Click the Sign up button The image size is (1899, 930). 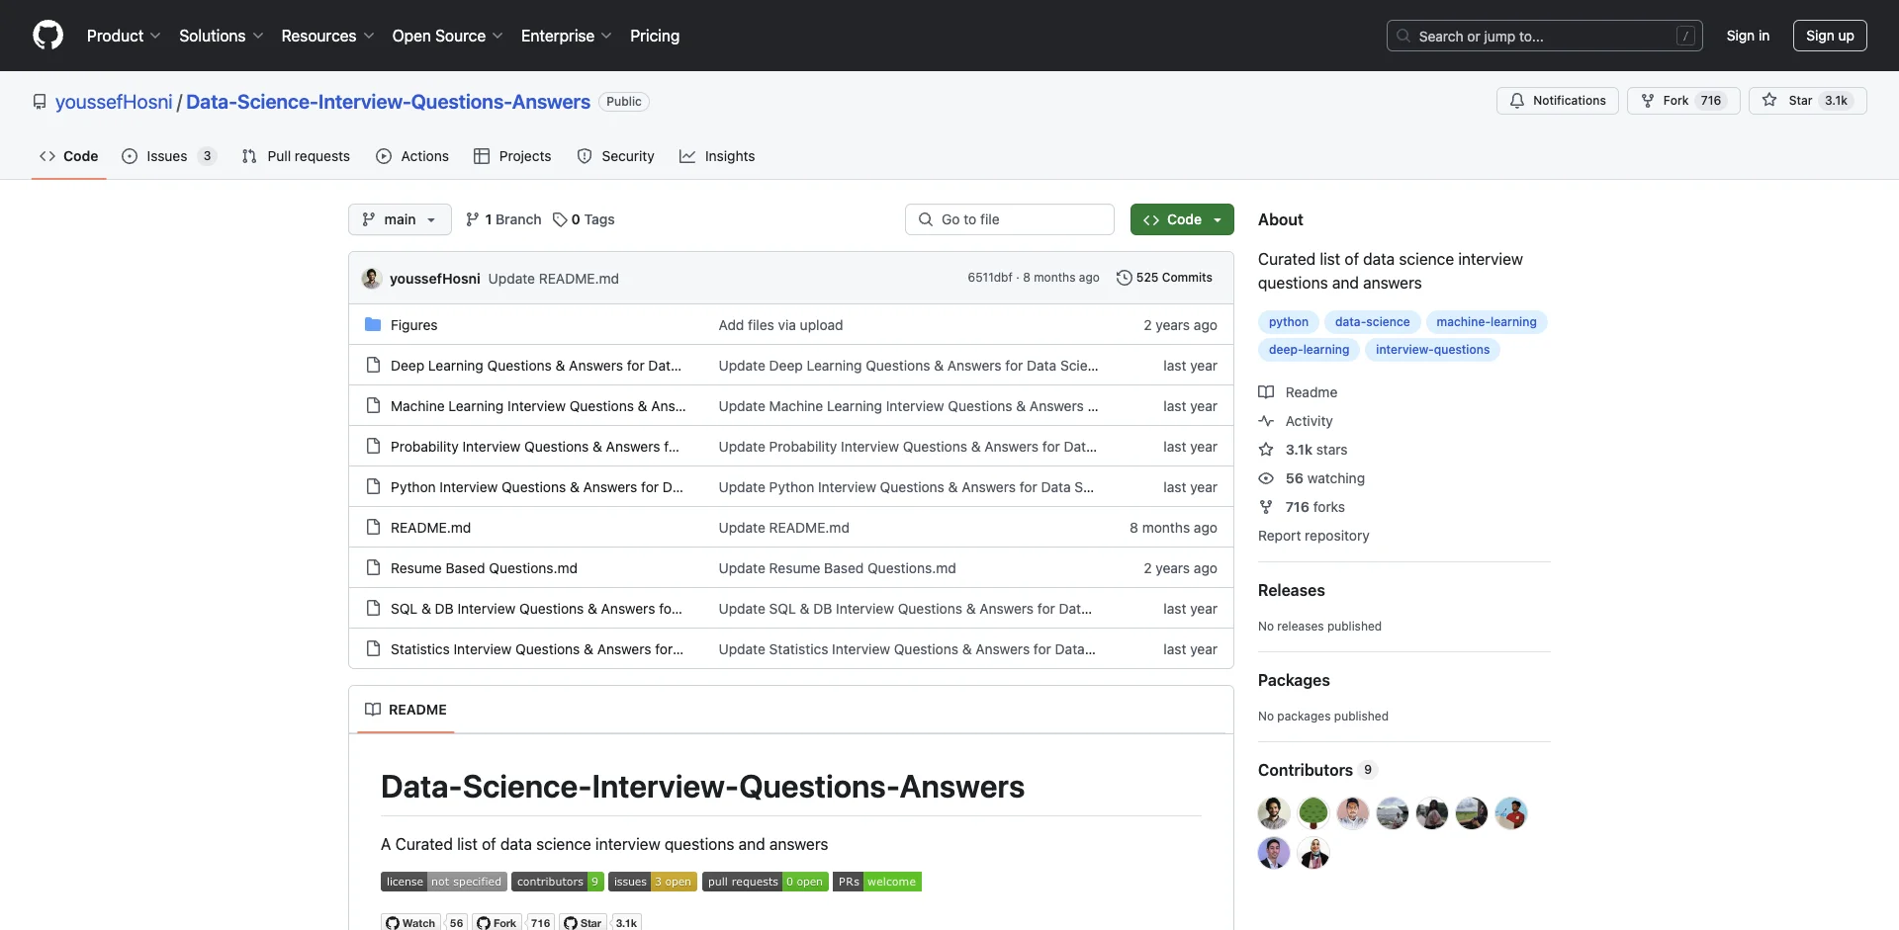click(1829, 36)
